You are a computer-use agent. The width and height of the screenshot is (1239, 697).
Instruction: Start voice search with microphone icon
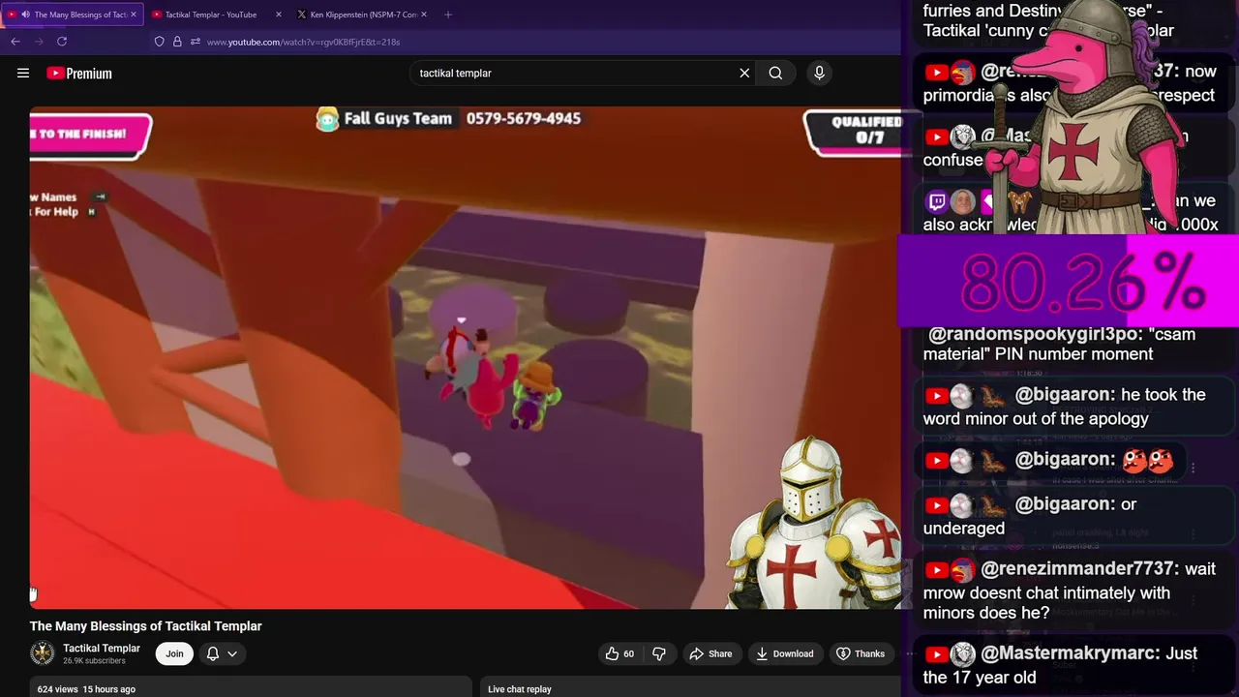click(819, 73)
